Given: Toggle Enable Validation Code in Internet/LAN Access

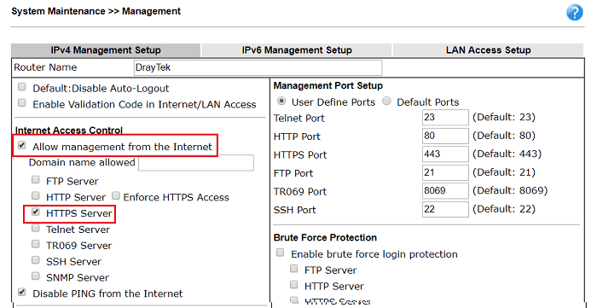Looking at the screenshot, I should click(22, 103).
